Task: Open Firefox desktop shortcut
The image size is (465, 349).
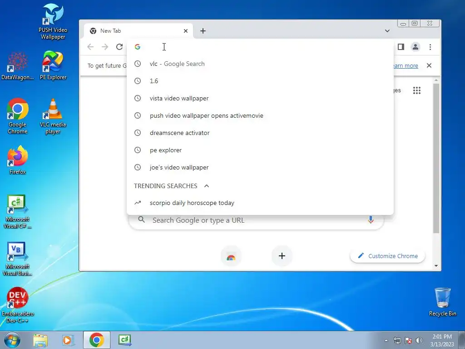Action: point(18,160)
